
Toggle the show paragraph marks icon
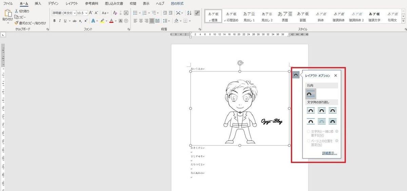[x=198, y=13]
